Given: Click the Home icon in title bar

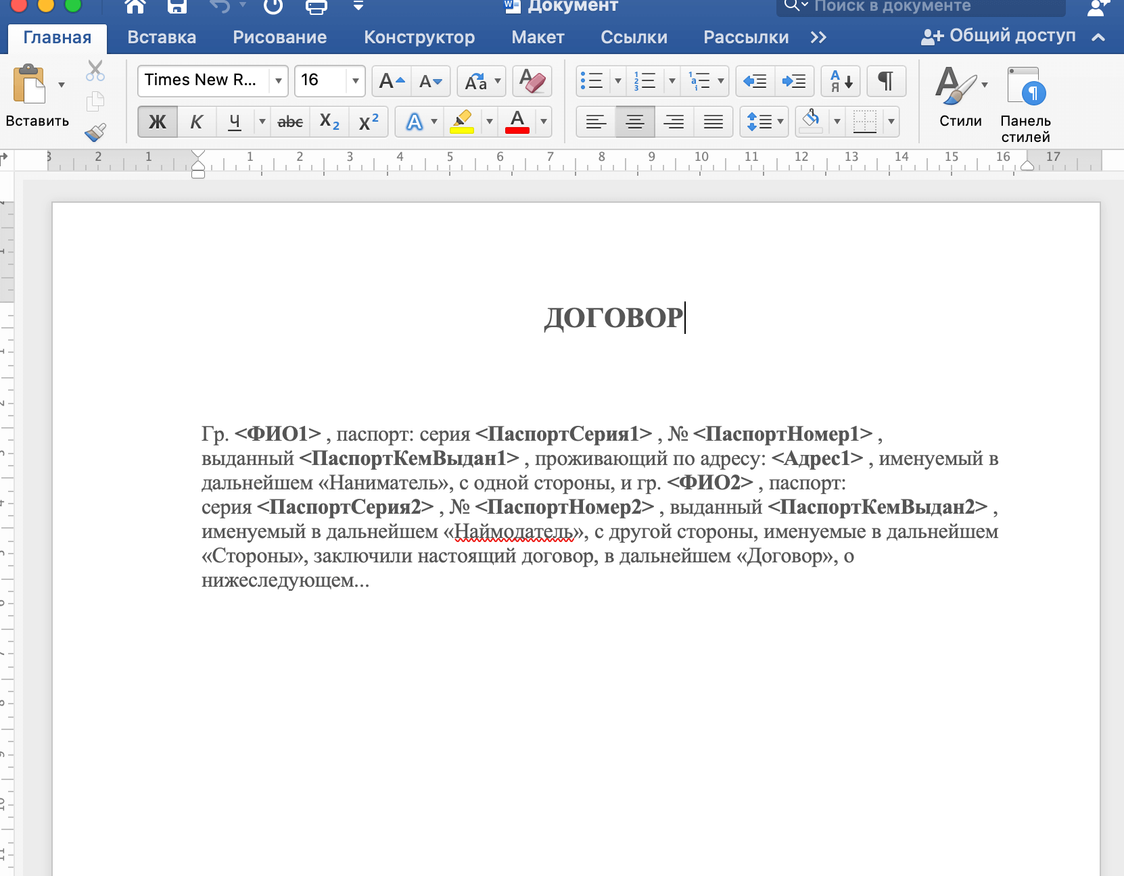Looking at the screenshot, I should click(x=136, y=7).
